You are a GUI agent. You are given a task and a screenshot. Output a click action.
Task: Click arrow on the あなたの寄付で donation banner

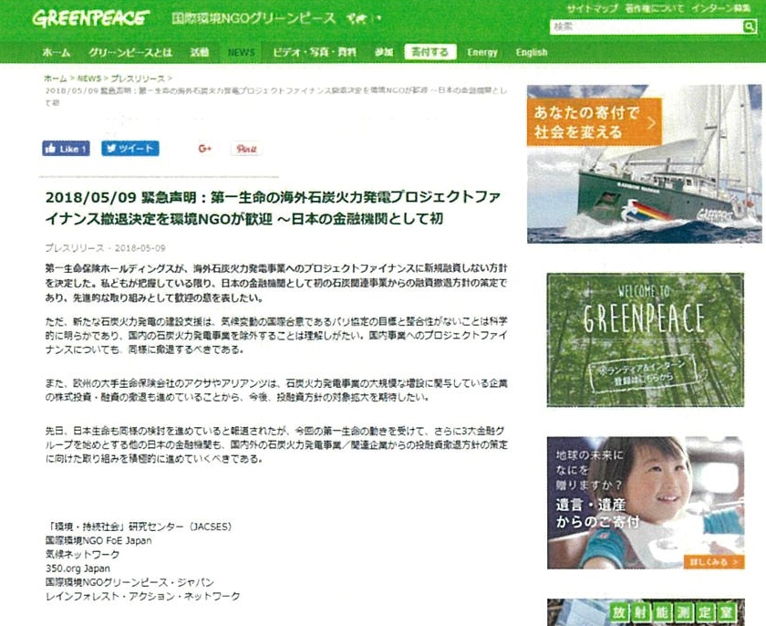[x=651, y=122]
